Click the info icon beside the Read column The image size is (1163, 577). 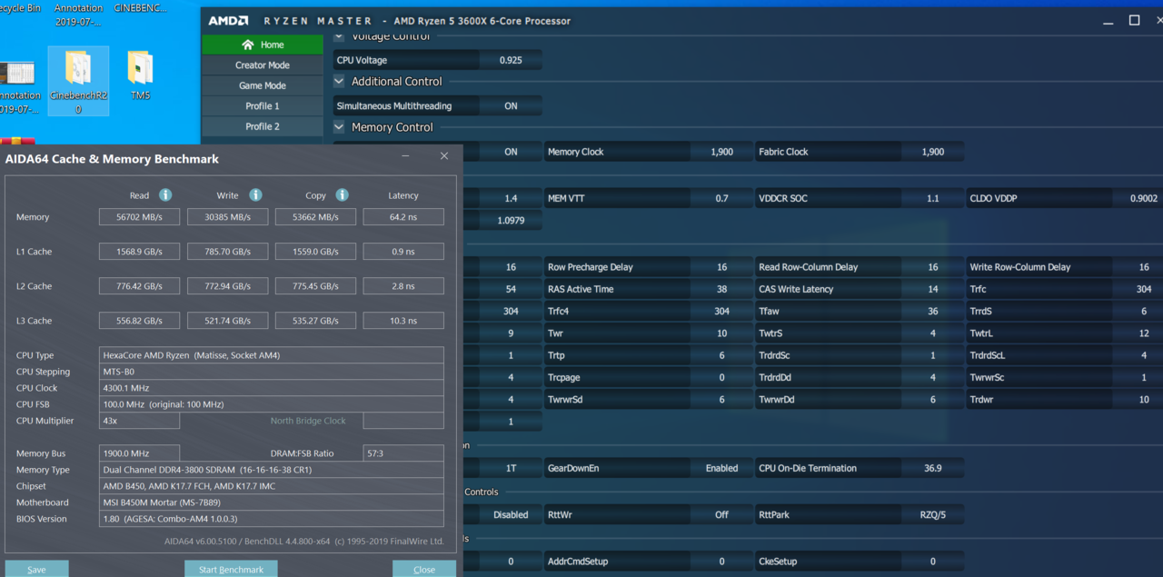pyautogui.click(x=165, y=194)
